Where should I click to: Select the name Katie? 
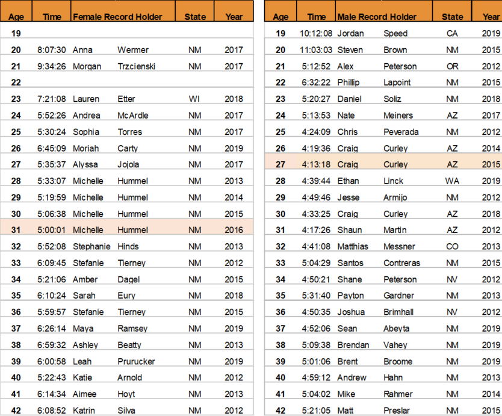coord(82,377)
